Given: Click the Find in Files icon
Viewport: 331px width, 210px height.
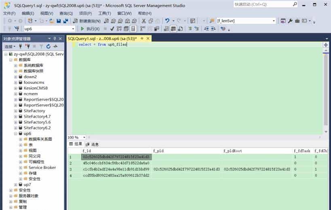Looking at the screenshot, I should click(x=212, y=21).
